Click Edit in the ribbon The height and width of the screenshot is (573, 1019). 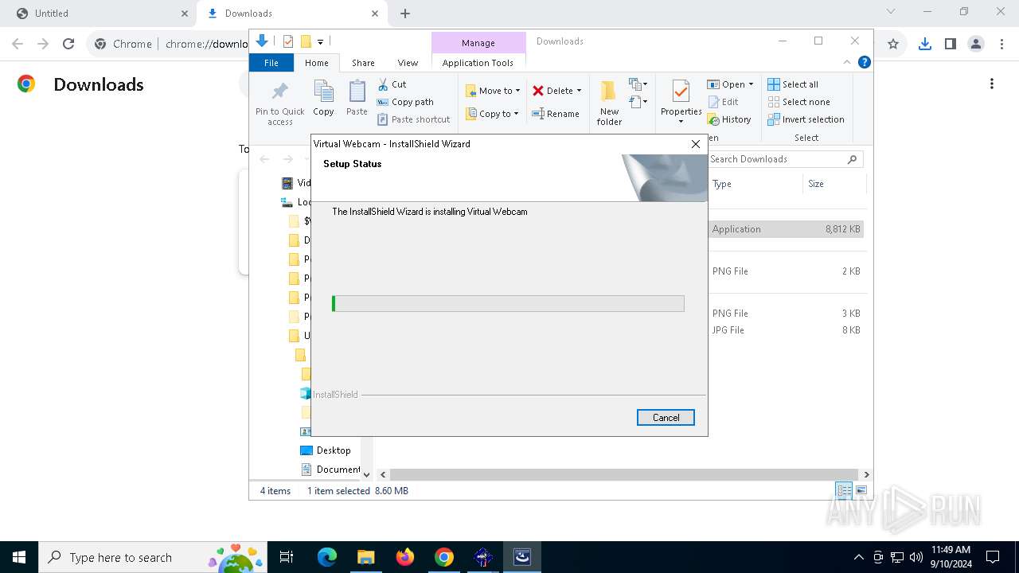pos(723,102)
